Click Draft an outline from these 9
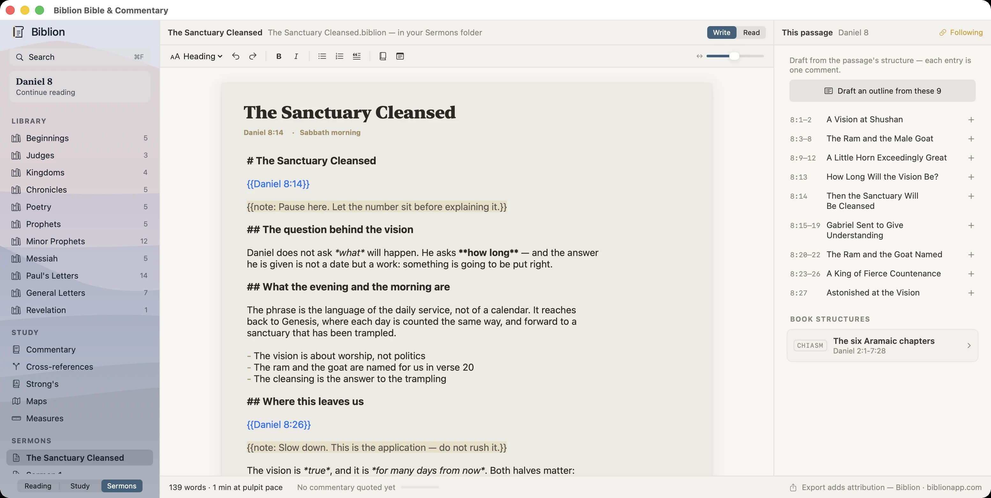The width and height of the screenshot is (991, 498). (x=883, y=91)
